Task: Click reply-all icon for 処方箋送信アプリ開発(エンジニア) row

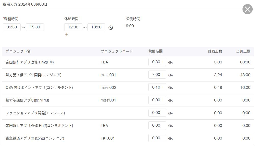Action: 171,75
